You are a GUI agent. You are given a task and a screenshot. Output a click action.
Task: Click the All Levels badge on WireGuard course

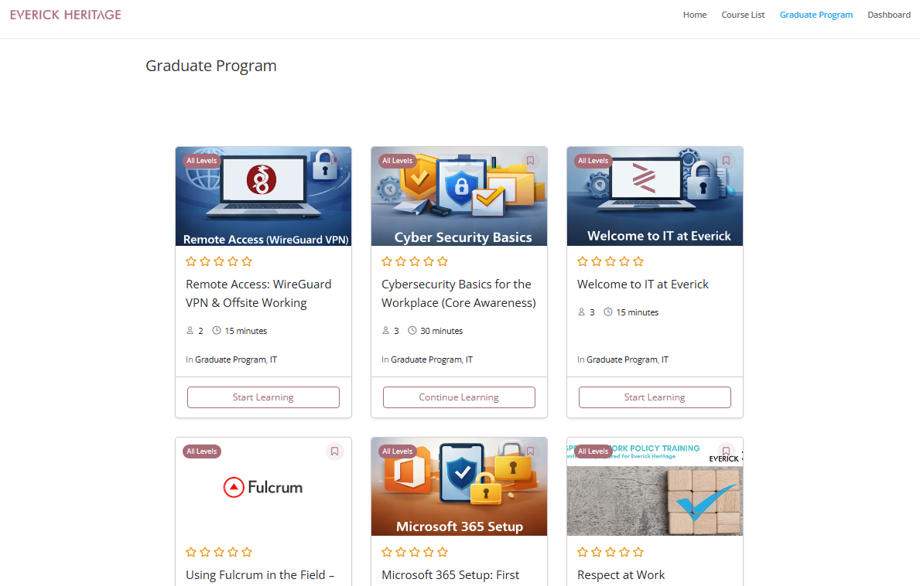pos(202,161)
